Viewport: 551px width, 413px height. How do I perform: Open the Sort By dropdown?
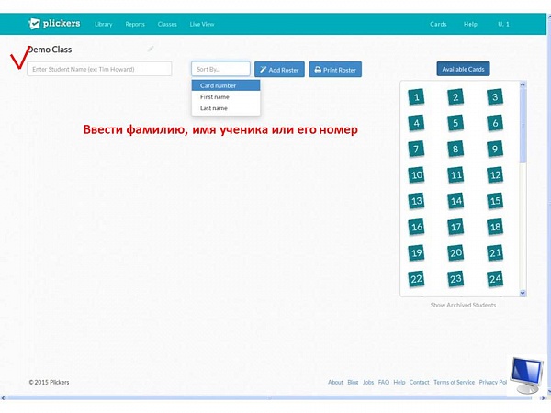(220, 69)
